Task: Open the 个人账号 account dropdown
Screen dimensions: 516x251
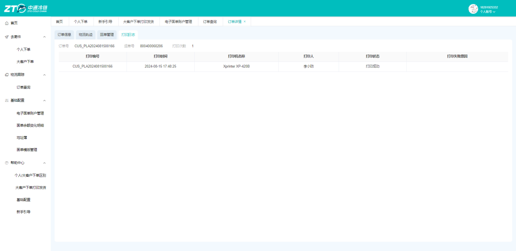Action: coord(488,11)
